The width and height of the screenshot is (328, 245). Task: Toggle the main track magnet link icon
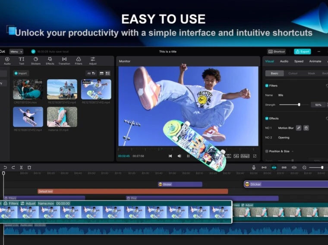(x=264, y=167)
